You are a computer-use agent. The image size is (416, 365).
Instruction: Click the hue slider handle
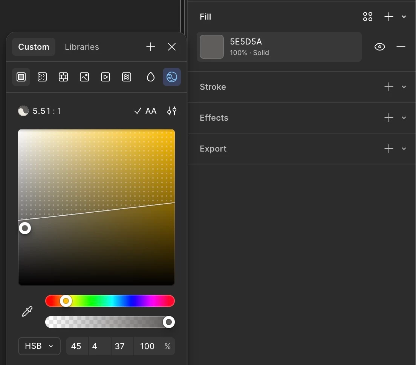(x=66, y=301)
